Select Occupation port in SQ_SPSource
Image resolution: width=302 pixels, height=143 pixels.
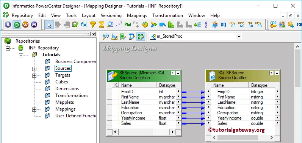228,113
